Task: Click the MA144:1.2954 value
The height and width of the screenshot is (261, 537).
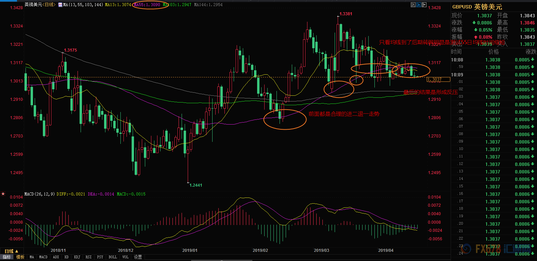Action: (x=208, y=5)
